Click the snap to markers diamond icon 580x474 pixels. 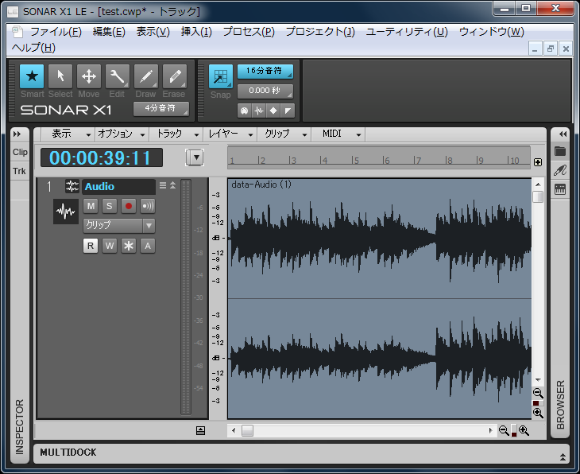point(273,111)
